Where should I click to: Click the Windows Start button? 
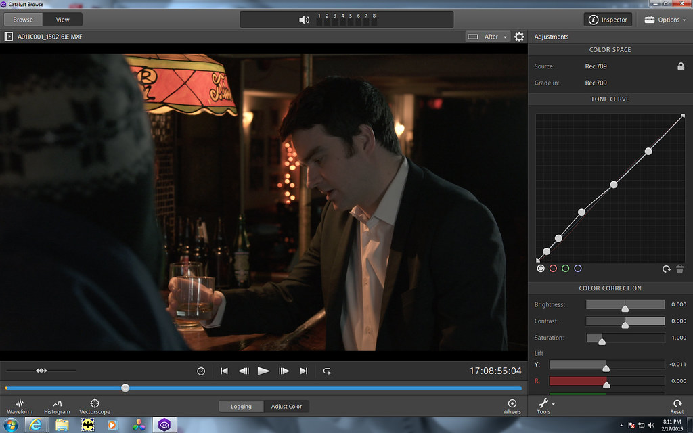tap(11, 426)
